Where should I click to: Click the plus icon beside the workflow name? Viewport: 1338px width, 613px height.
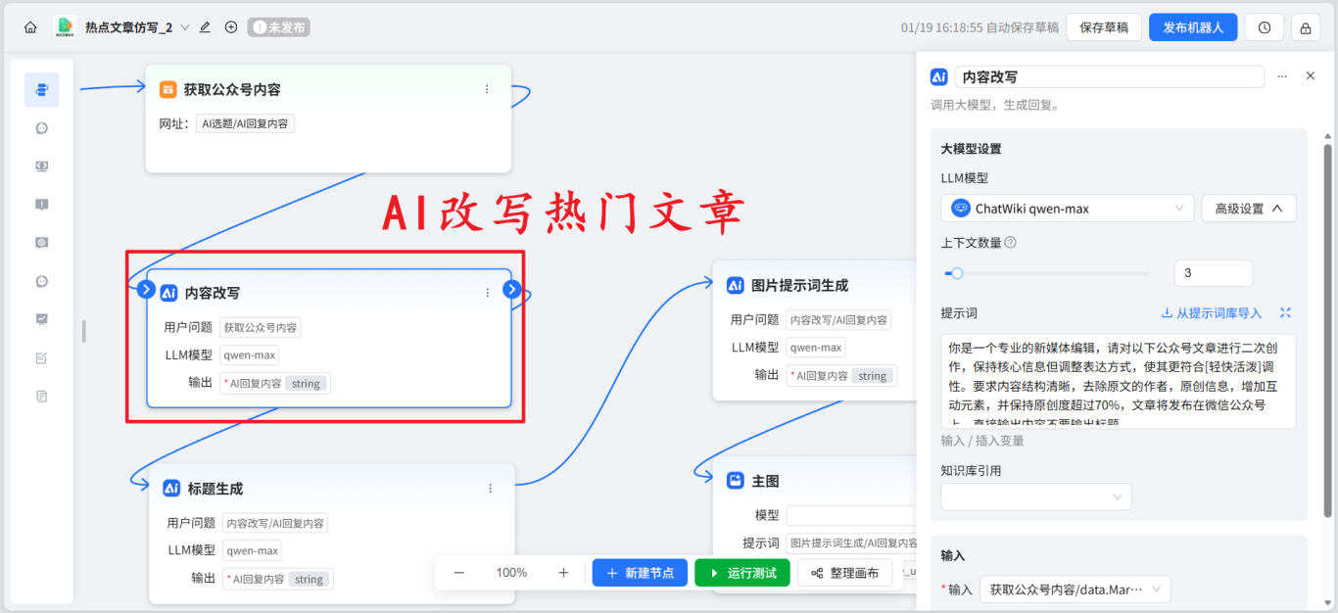coord(231,26)
